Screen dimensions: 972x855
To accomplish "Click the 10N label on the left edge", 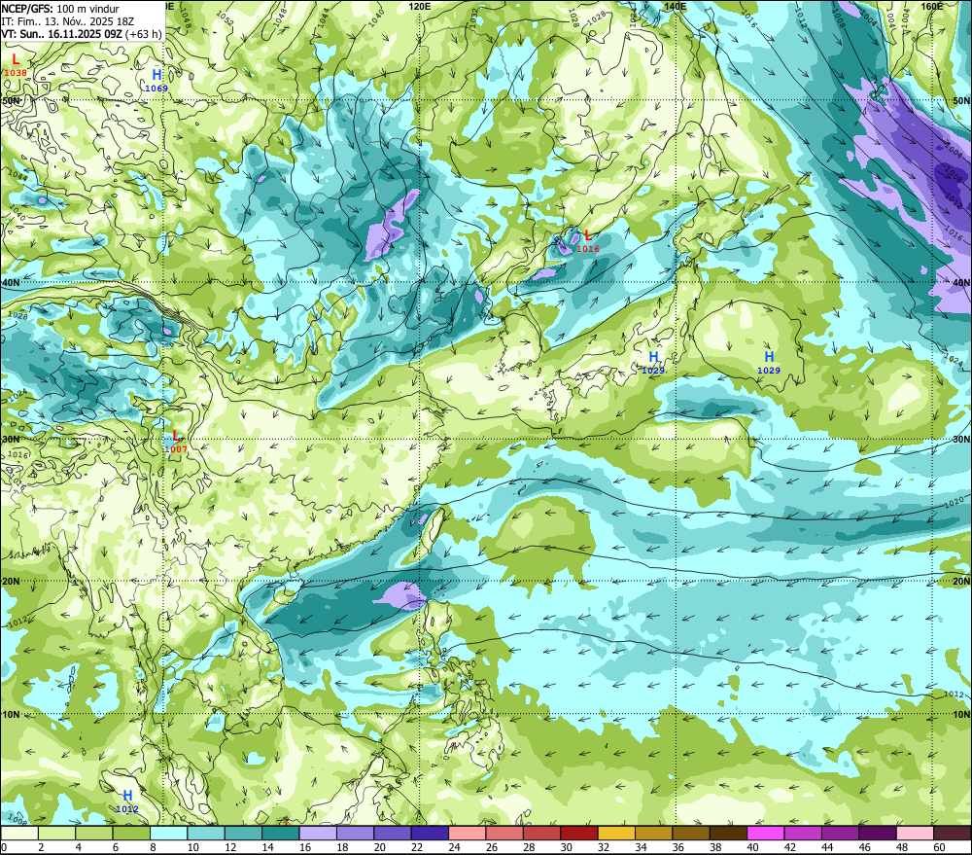I will pyautogui.click(x=11, y=715).
